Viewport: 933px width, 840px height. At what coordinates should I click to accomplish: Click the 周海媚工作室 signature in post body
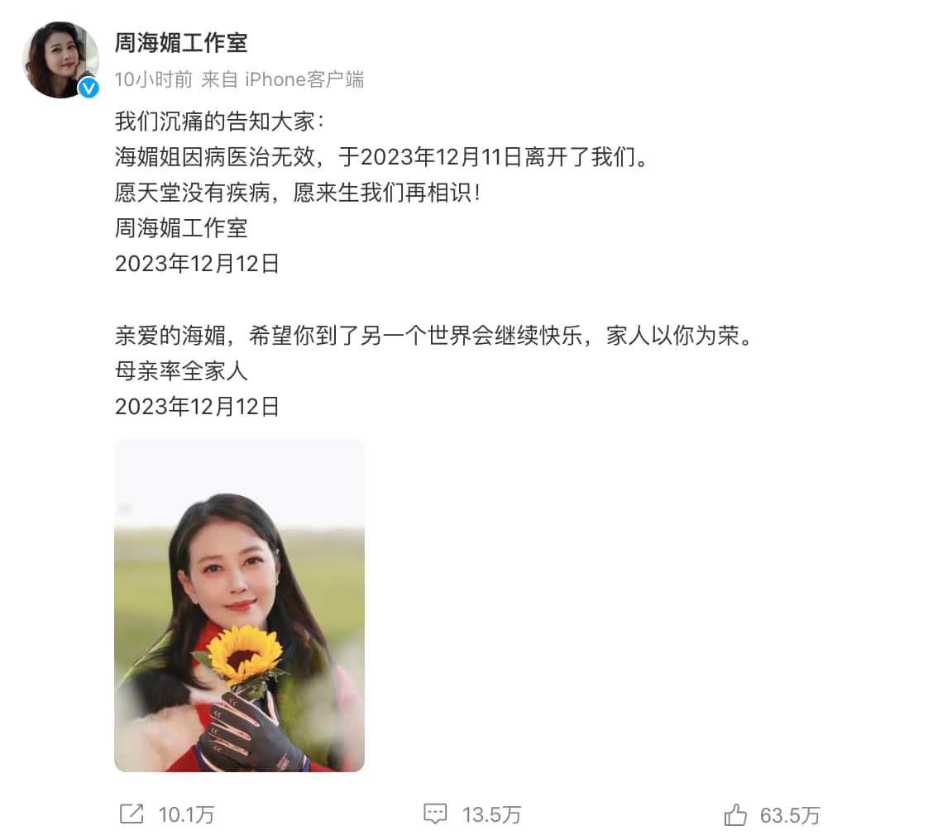pos(181,228)
